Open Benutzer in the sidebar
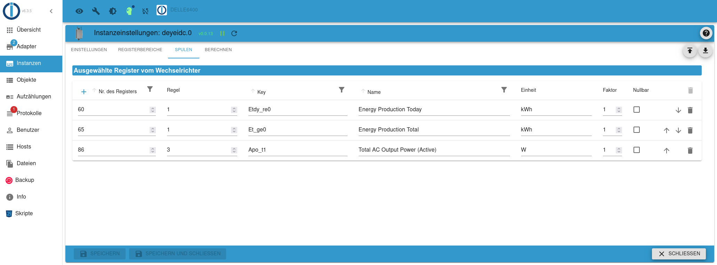This screenshot has width=717, height=265. [x=31, y=130]
